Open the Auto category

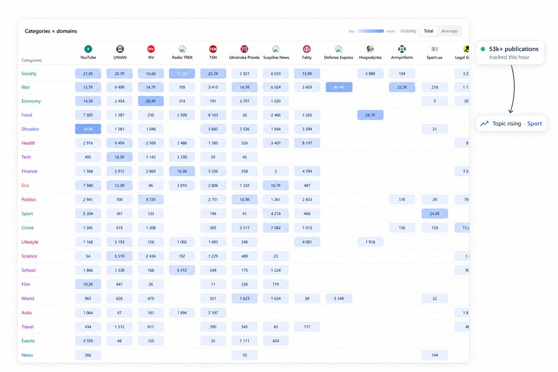click(26, 313)
